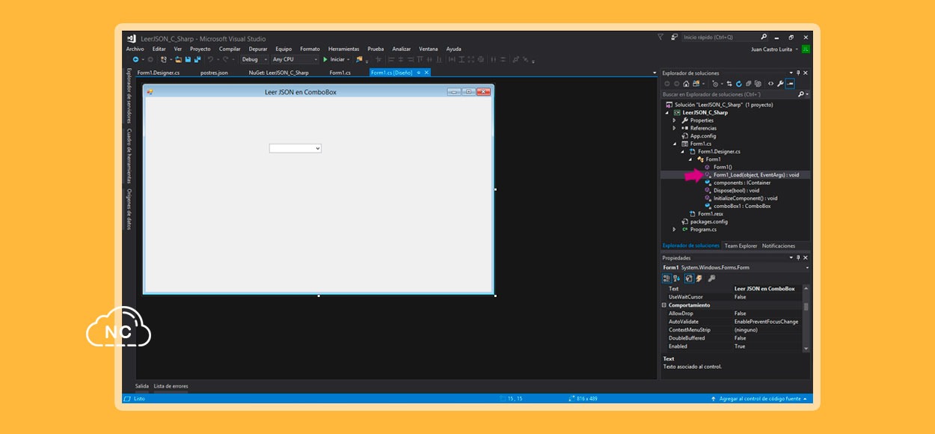Pin the Propiedades panel
Screen dimensions: 935x434
[798, 257]
